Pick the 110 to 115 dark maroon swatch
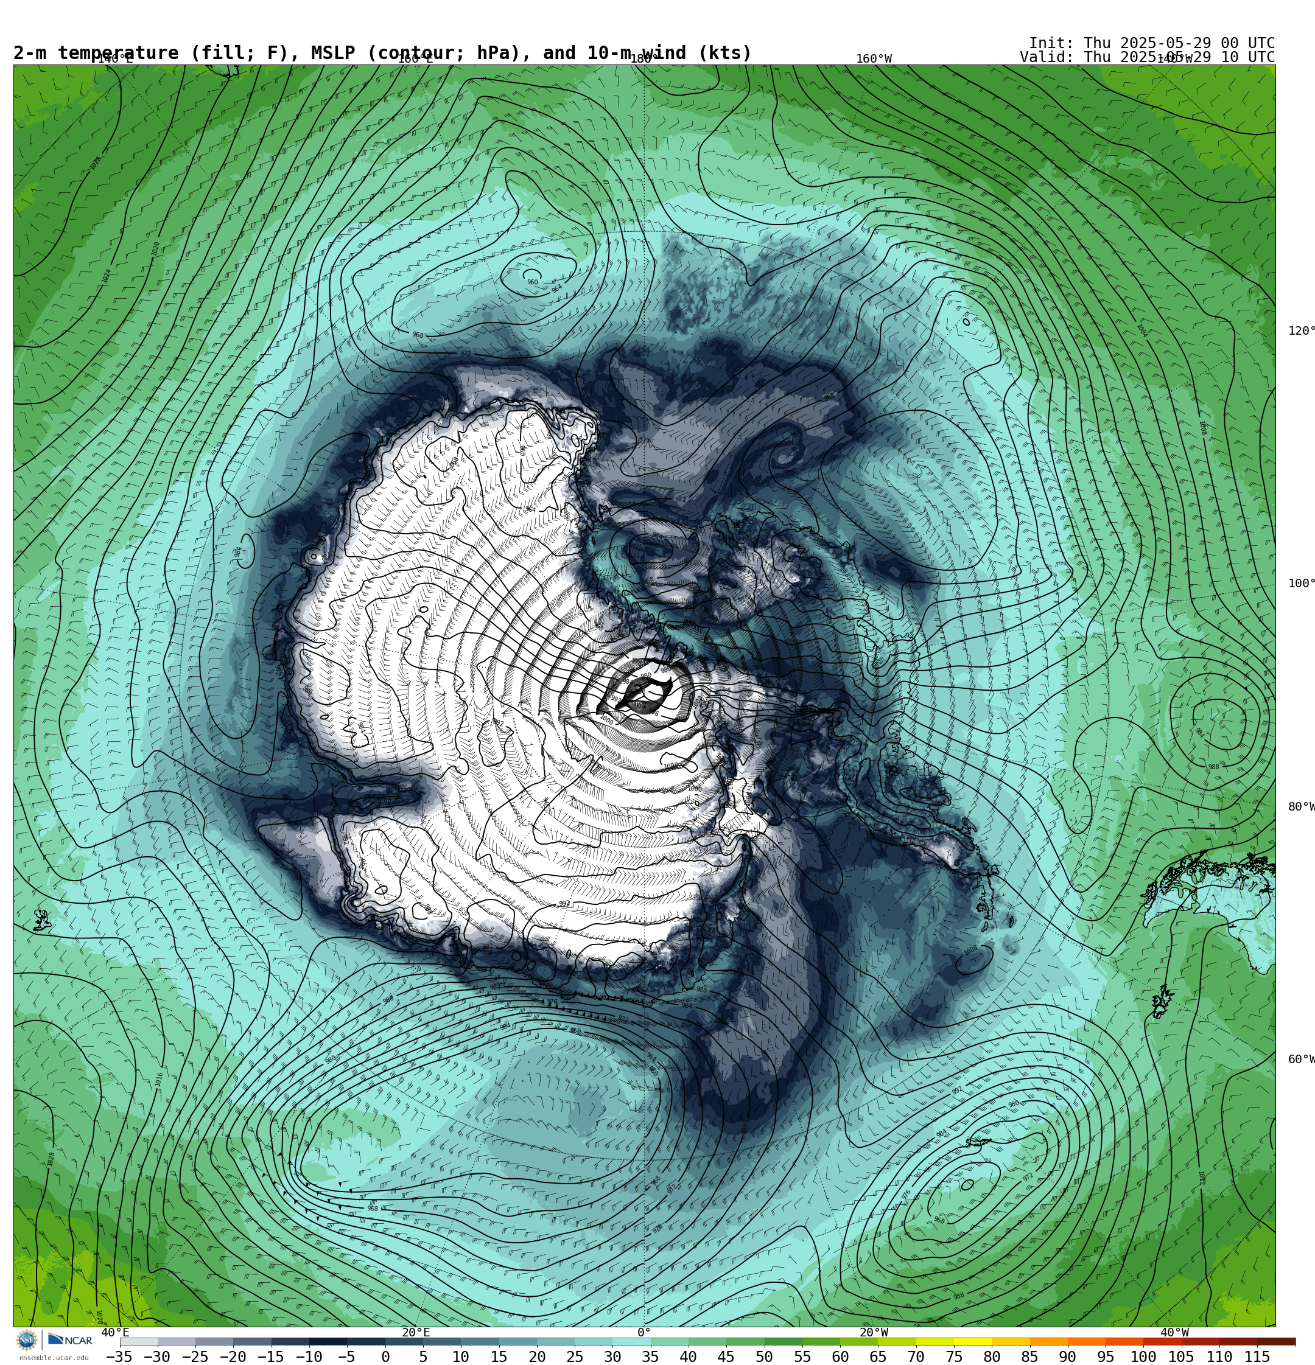1315x1365 pixels. 1238,1341
